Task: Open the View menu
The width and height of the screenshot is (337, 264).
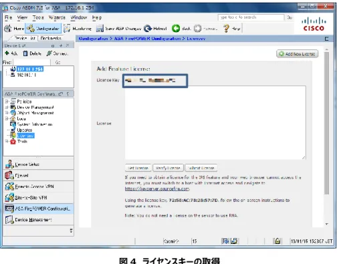Action: [22, 17]
